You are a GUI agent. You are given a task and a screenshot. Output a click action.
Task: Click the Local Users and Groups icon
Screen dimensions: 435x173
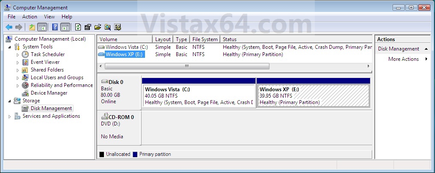coord(25,78)
